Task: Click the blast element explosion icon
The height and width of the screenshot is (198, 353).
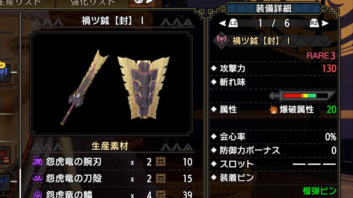Action: pyautogui.click(x=273, y=110)
